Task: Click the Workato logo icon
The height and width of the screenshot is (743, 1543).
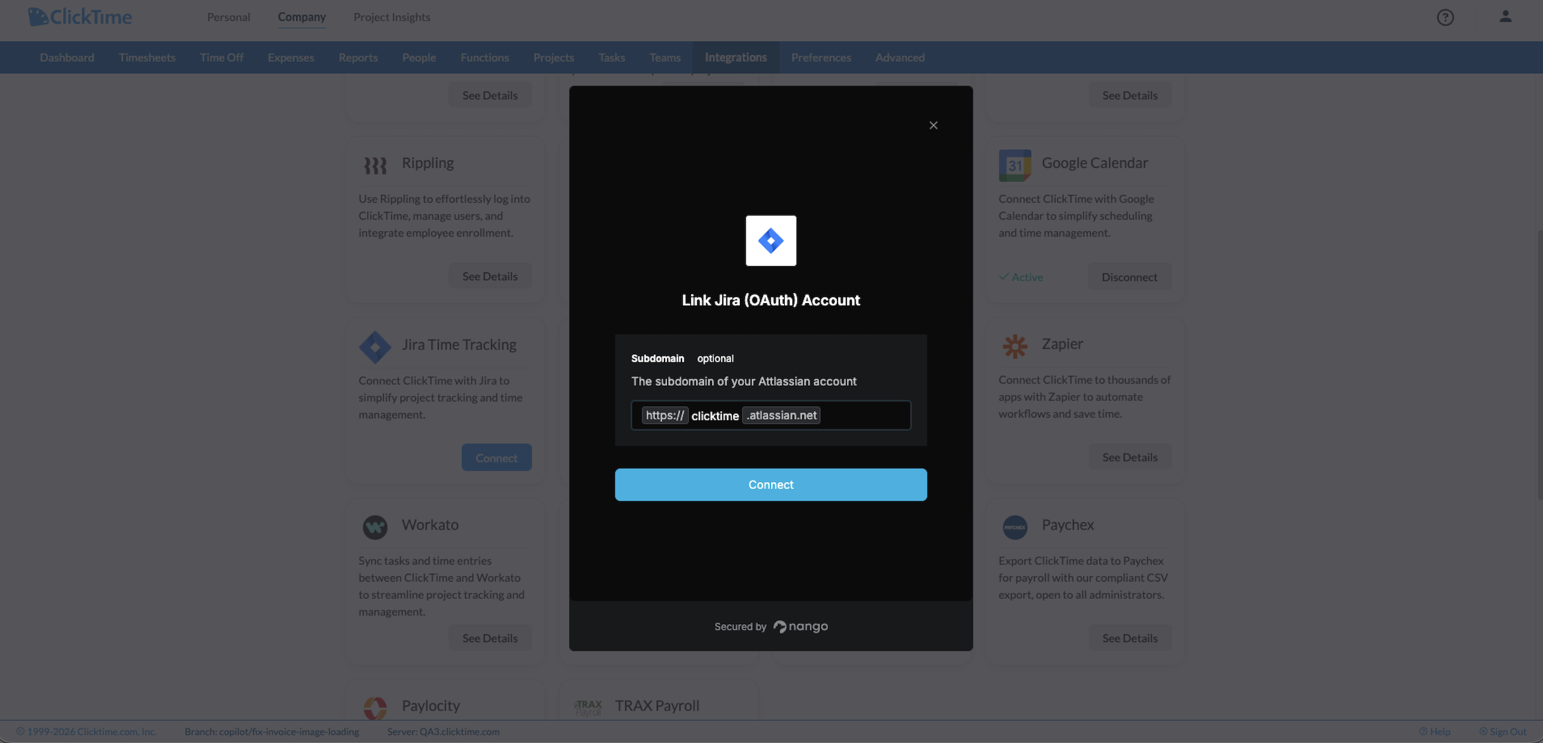Action: point(375,526)
